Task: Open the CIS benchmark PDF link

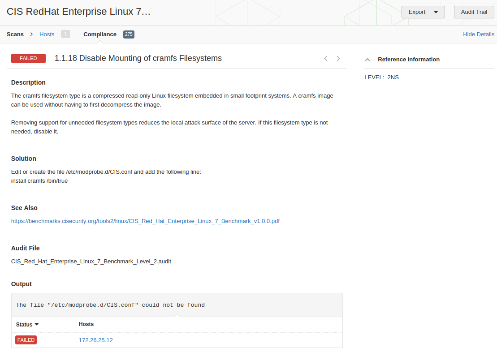Action: tap(145, 221)
